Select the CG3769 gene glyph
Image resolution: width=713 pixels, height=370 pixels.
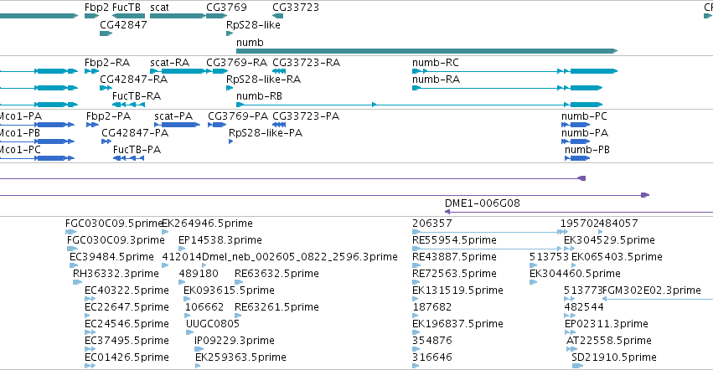[x=216, y=16]
